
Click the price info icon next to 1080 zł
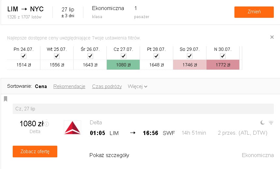click(47, 124)
